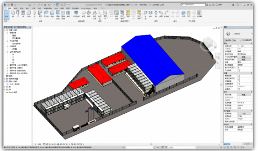Image resolution: width=260 pixels, height=151 pixels.
Task: Open the Structure ribbon tab
Action: (16, 8)
